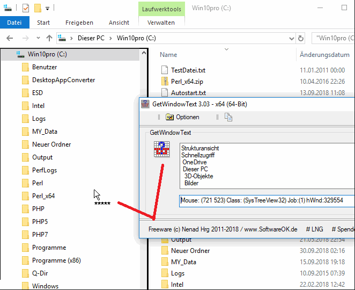Click the # LNG language link

pyautogui.click(x=315, y=229)
